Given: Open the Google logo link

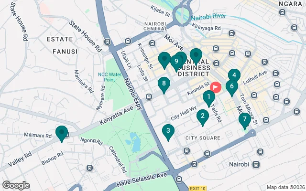Looking at the screenshot, I should coord(16,185).
